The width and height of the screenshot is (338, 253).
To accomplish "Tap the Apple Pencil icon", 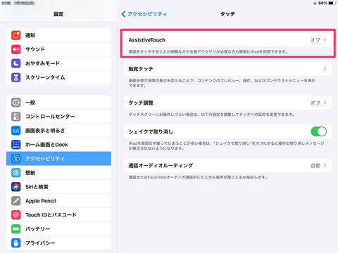I will (x=16, y=201).
